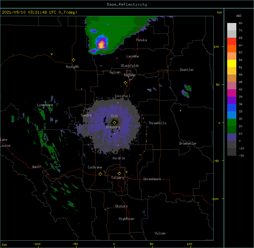The image size is (254, 248).
Task: Select the red 65 dBZ color swatch
Action: coord(232,41)
